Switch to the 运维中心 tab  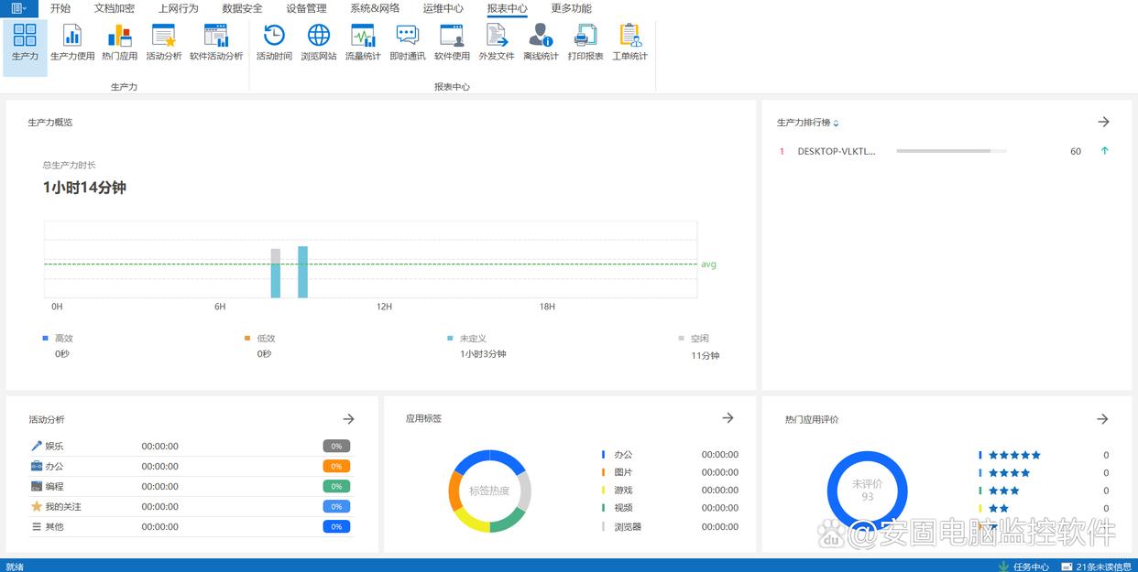click(x=443, y=8)
